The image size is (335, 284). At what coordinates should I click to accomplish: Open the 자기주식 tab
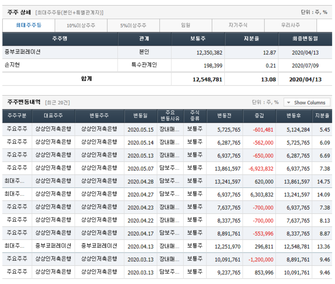pyautogui.click(x=238, y=25)
